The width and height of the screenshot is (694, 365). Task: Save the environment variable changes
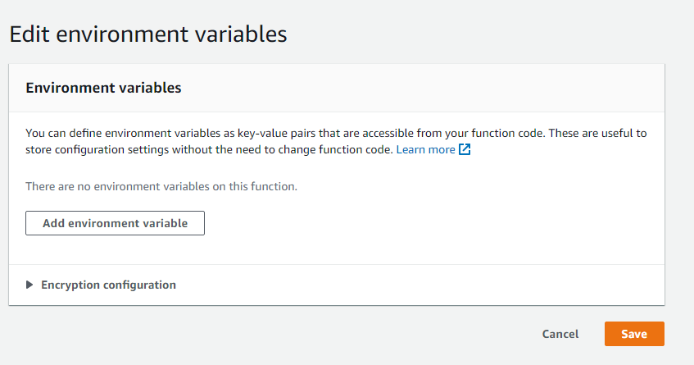(x=634, y=334)
